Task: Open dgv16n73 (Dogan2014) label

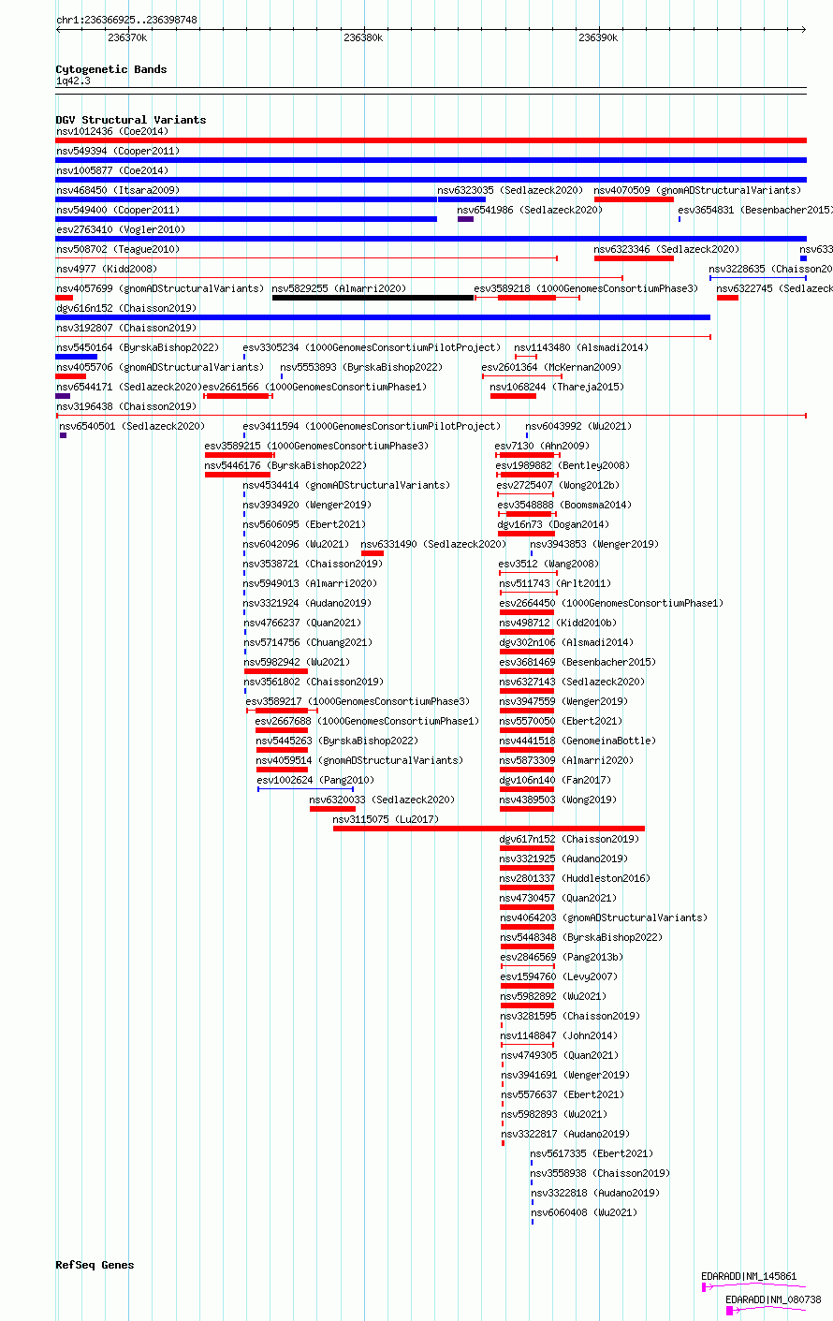Action: click(x=552, y=524)
